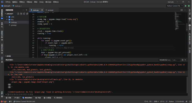Click the InsCode account button

171,2
